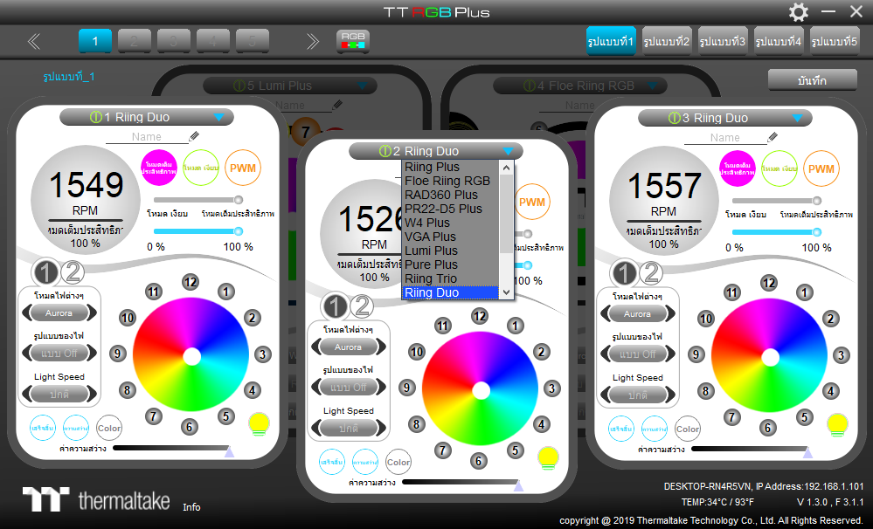Expand the 1 Riing Duo device dropdown

coord(218,118)
